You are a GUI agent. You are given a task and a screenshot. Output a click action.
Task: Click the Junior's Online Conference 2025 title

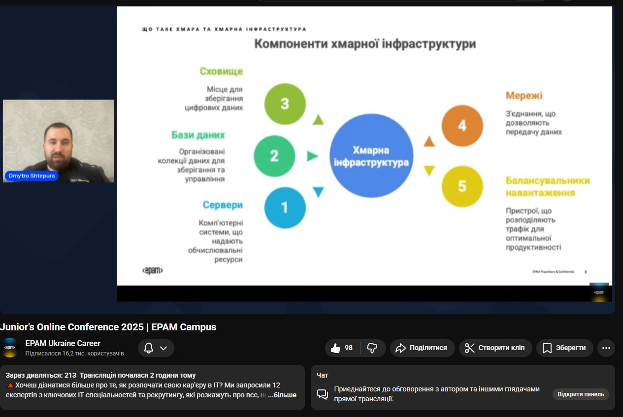(x=108, y=327)
